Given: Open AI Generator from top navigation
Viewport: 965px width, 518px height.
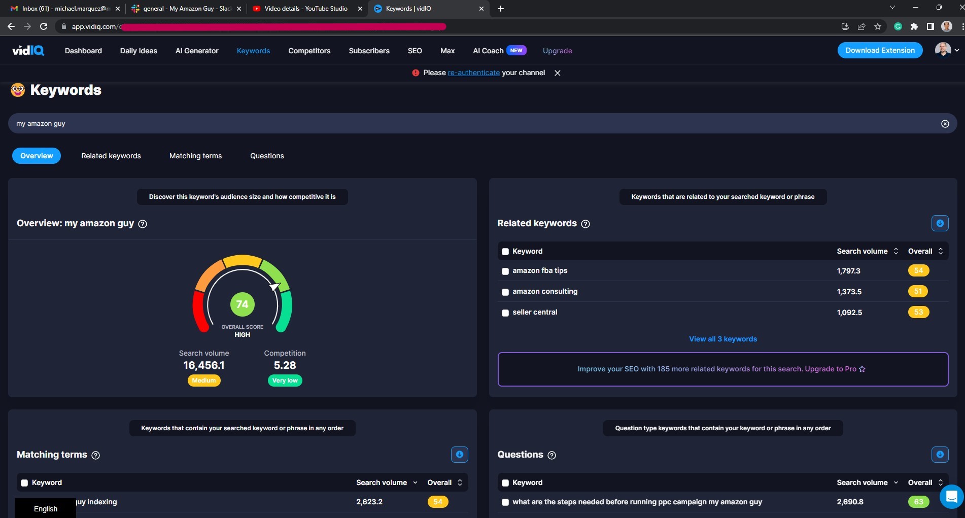Looking at the screenshot, I should (197, 51).
